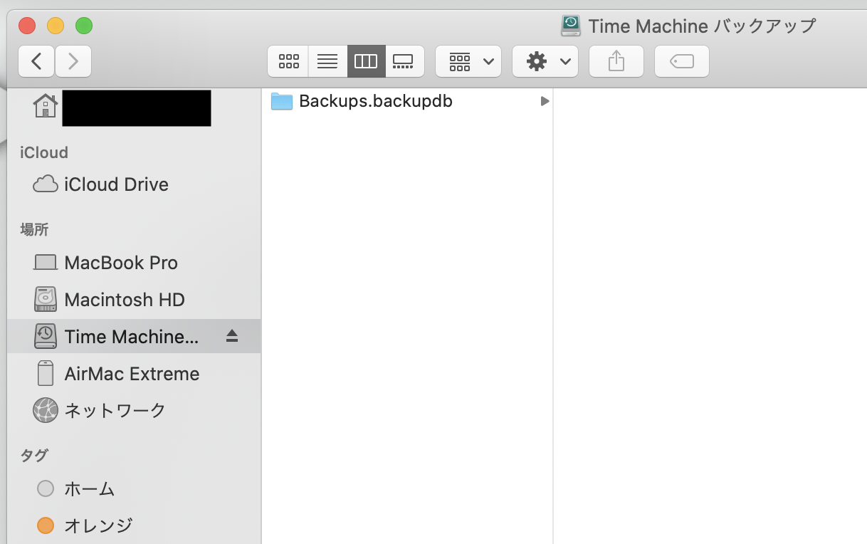Click the Time Machine title bar icon
The height and width of the screenshot is (544, 867).
click(x=571, y=26)
